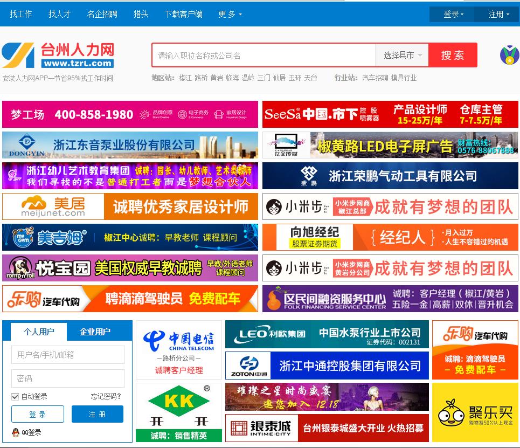The width and height of the screenshot is (520, 448).
Task: Open the 乐购汽车代购 聘滴滴驾驶员 wide banner
Action: point(130,299)
